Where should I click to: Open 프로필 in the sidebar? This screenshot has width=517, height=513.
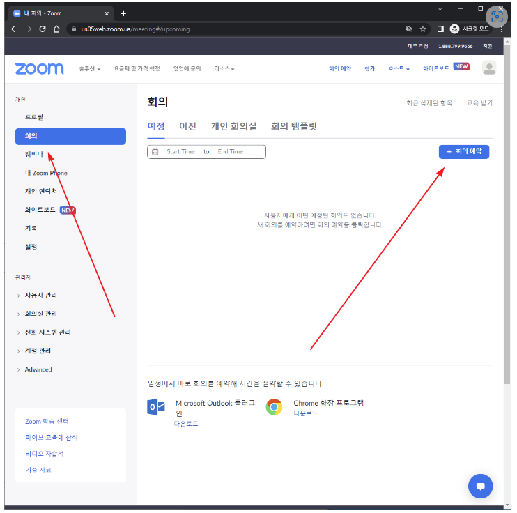tap(34, 117)
